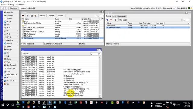
Task: Click the blue plus add script button
Action: (x=107, y=20)
